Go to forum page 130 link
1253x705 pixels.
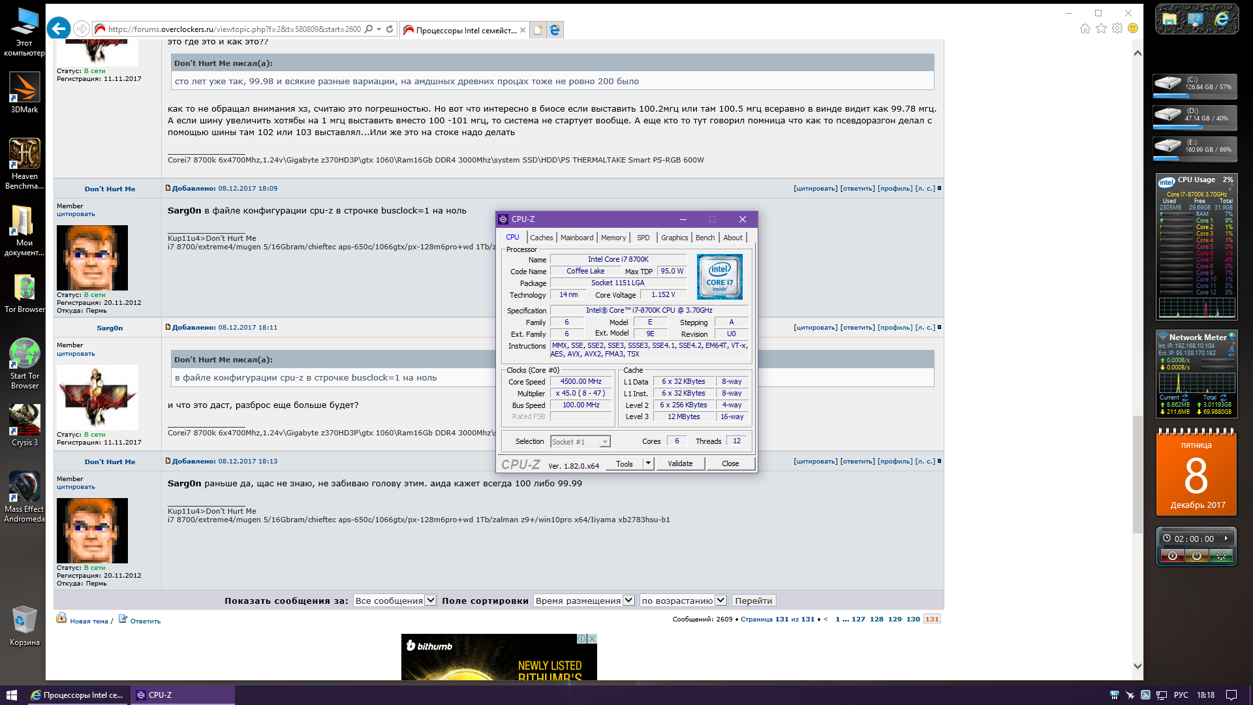(x=913, y=619)
